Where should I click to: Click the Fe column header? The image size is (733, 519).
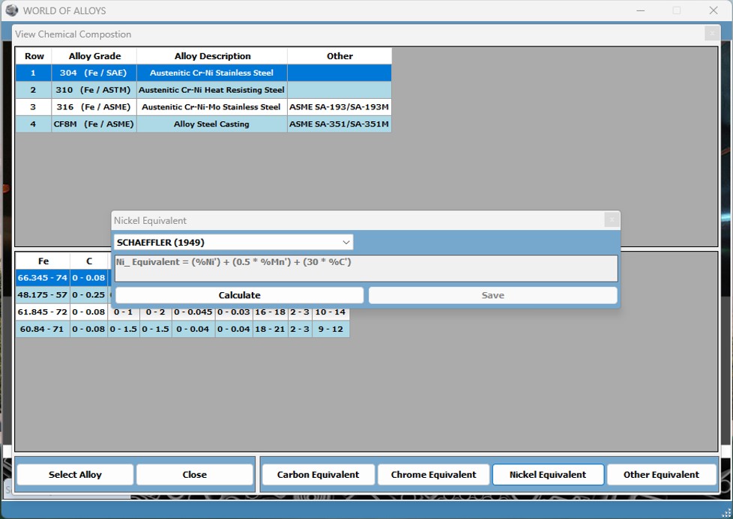tap(43, 261)
